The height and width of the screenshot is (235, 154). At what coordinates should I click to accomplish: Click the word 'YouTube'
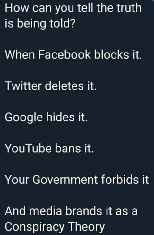click(28, 149)
